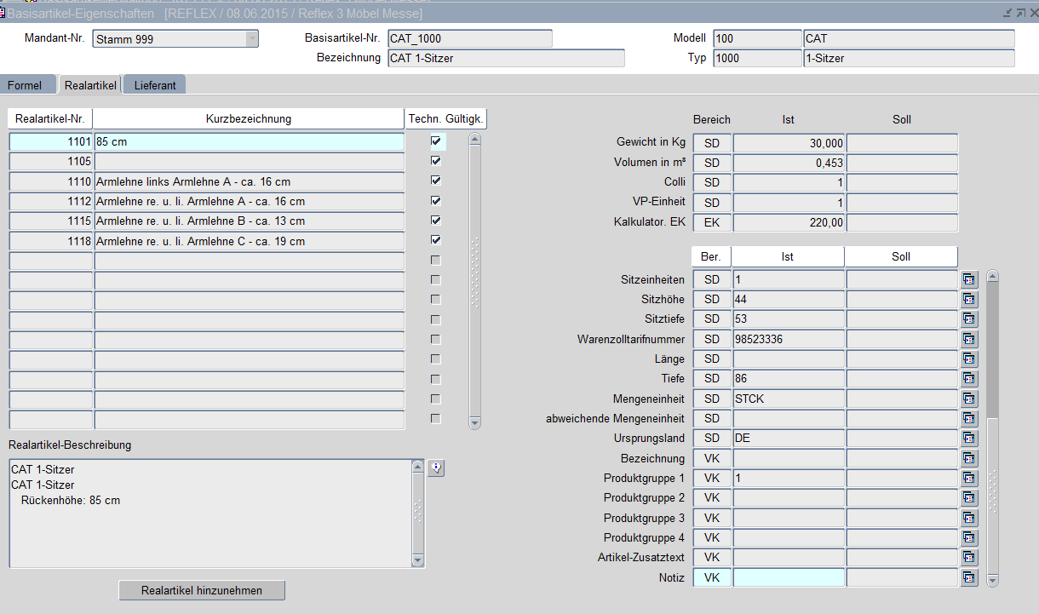1039x614 pixels.
Task: Open the Mandant-Nr. dropdown list
Action: click(251, 39)
